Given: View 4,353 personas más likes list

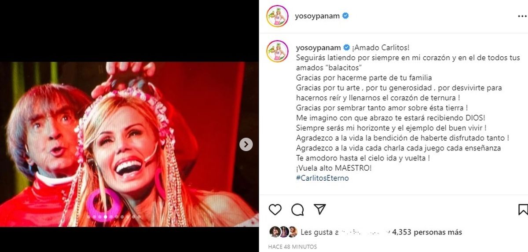Looking at the screenshot, I should 427,232.
